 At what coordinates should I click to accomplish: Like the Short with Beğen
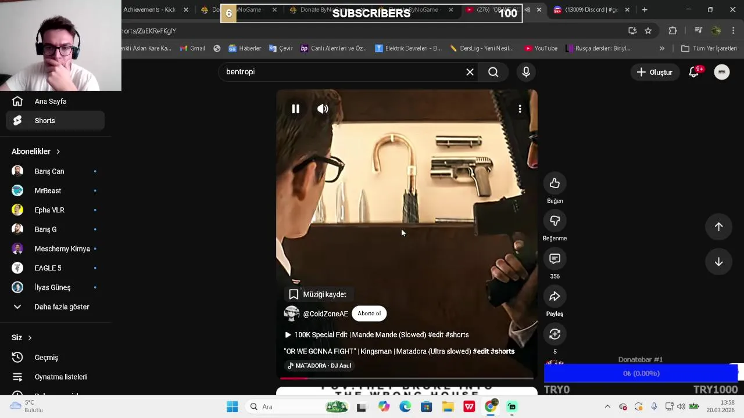[555, 183]
